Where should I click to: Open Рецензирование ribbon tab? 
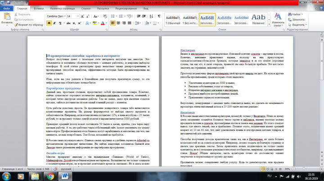(x=126, y=9)
